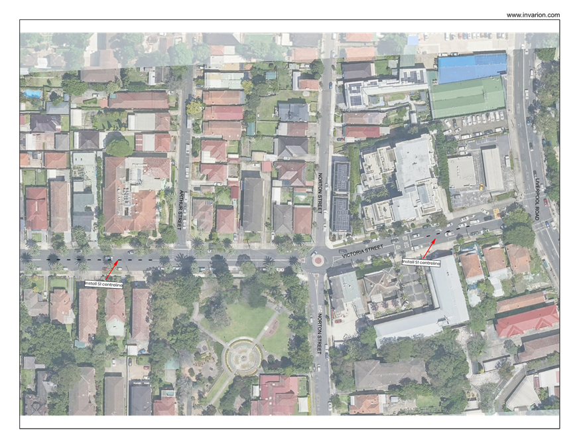Click the blue roof building
579x448 pixels.
tap(472, 68)
